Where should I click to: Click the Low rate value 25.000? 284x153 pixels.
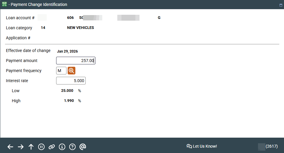pyautogui.click(x=67, y=91)
